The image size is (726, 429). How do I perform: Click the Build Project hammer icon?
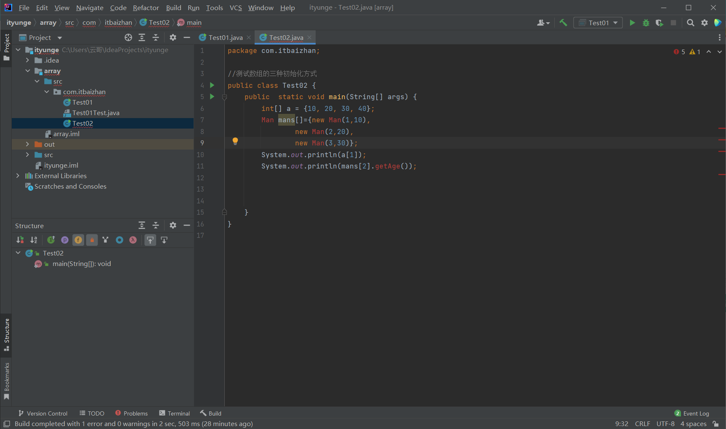(x=563, y=23)
